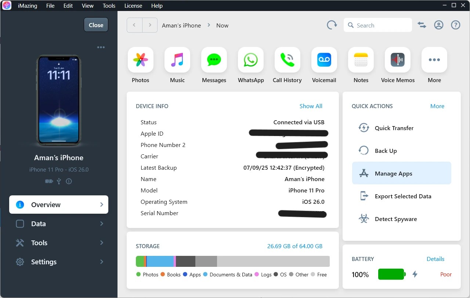Screen dimensions: 470x298
Task: Click the iPhone lock screen thumbnail
Action: (59, 100)
